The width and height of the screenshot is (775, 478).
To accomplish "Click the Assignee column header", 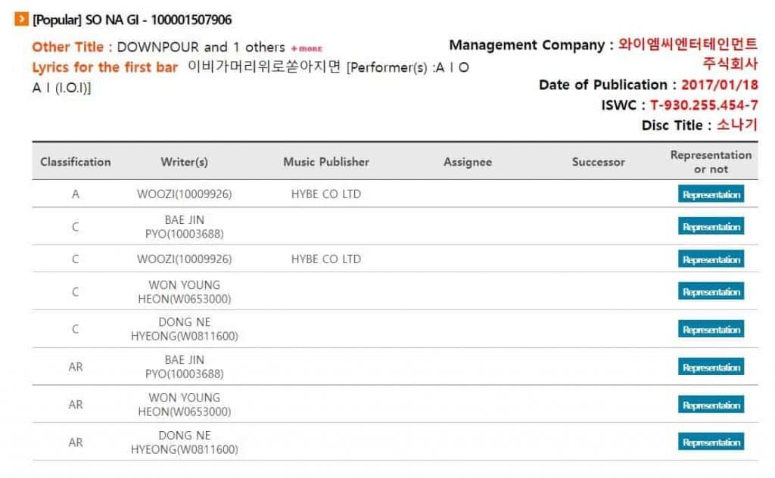I will pyautogui.click(x=468, y=162).
